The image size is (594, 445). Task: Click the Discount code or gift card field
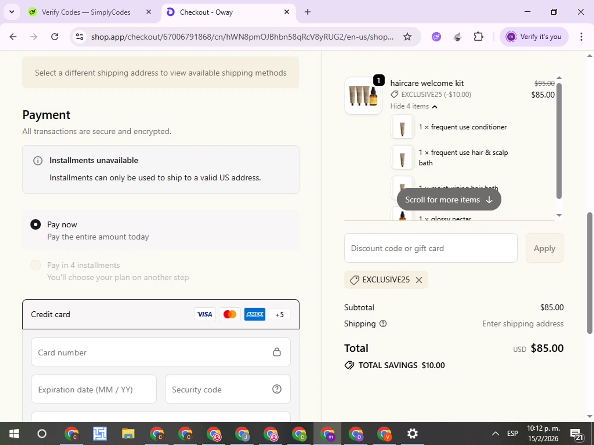coord(431,248)
